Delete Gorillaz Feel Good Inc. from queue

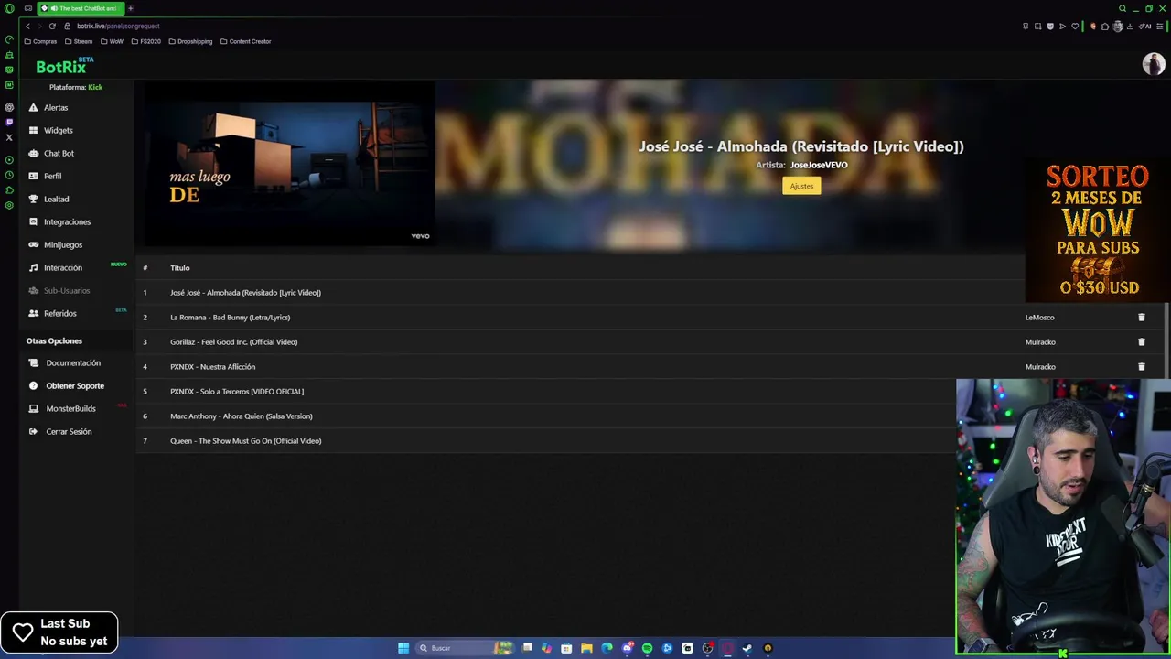click(1141, 342)
